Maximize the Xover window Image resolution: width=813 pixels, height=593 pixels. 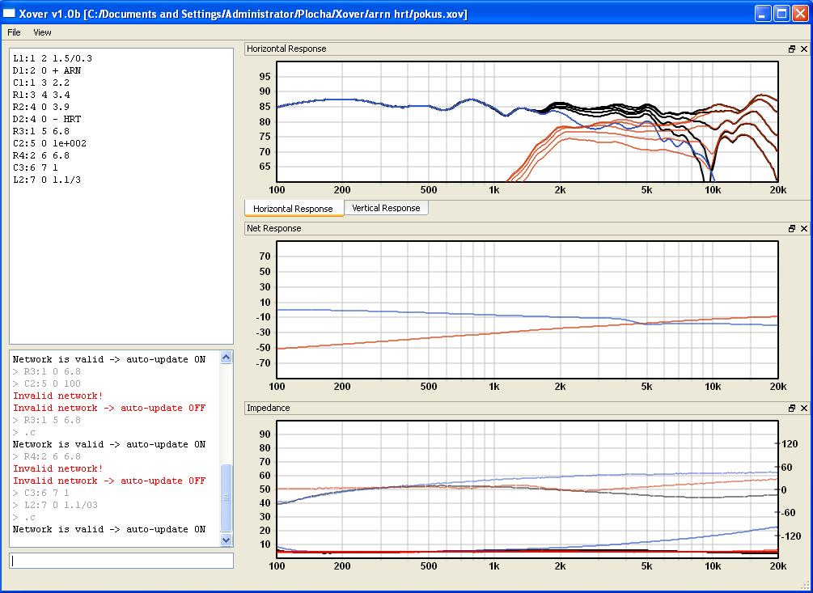click(x=781, y=14)
